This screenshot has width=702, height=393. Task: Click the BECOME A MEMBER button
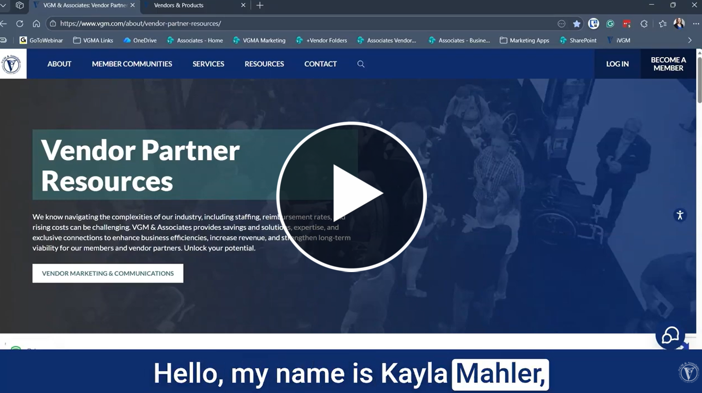click(668, 64)
